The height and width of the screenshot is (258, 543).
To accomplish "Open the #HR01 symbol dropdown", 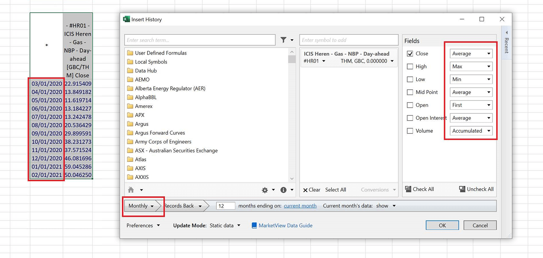I will 315,61.
